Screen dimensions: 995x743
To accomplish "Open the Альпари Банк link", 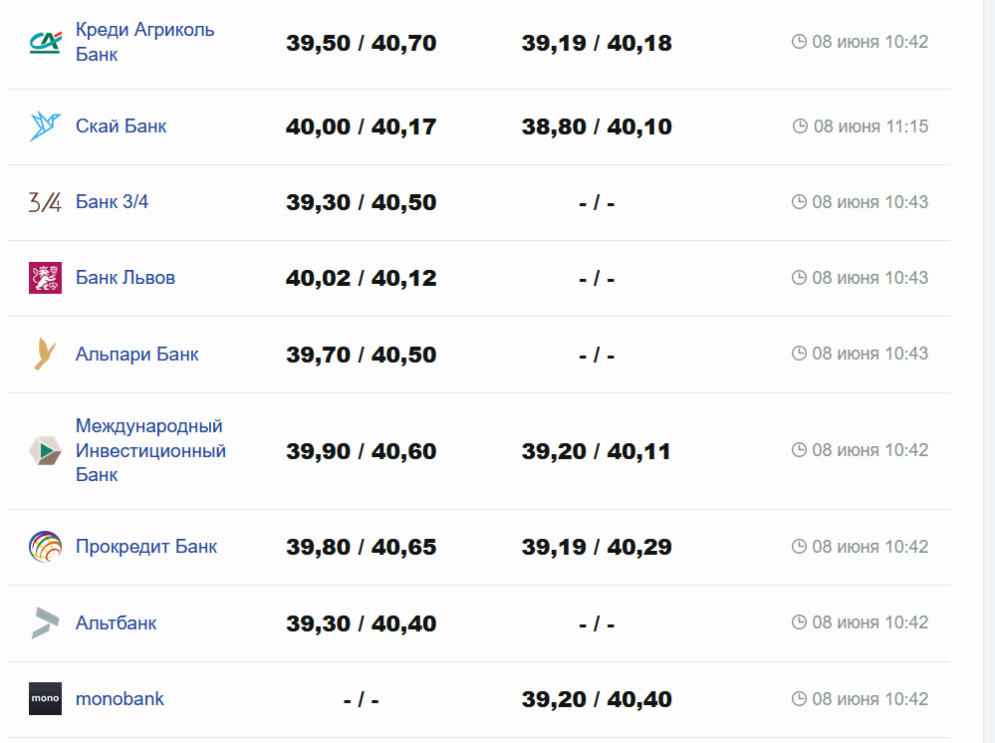I will pos(136,354).
